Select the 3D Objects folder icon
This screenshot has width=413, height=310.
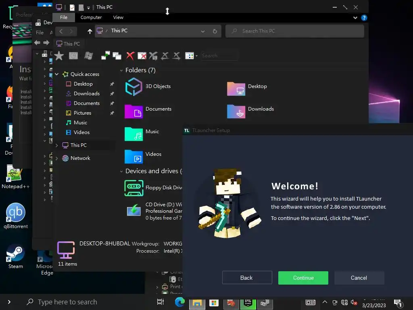pyautogui.click(x=134, y=87)
